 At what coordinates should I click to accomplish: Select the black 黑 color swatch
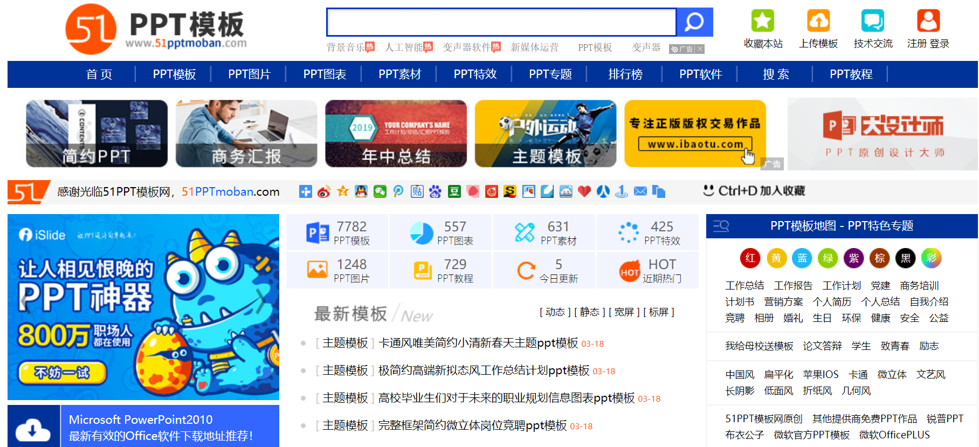[x=906, y=258]
